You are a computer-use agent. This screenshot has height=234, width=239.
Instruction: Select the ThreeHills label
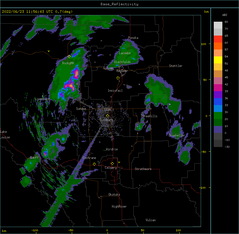(149, 116)
